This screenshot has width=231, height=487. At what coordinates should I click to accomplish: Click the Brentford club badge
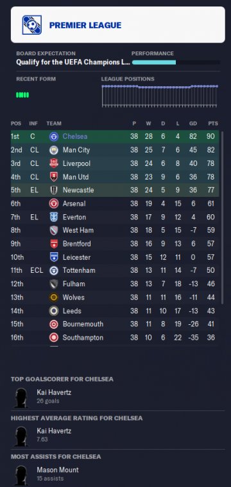click(x=54, y=244)
